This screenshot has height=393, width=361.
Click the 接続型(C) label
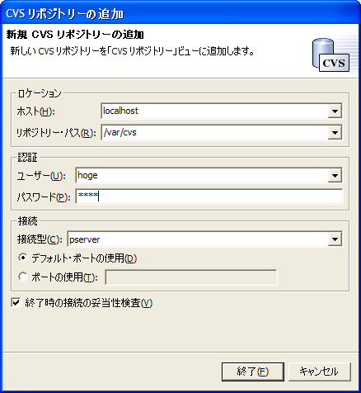40,239
